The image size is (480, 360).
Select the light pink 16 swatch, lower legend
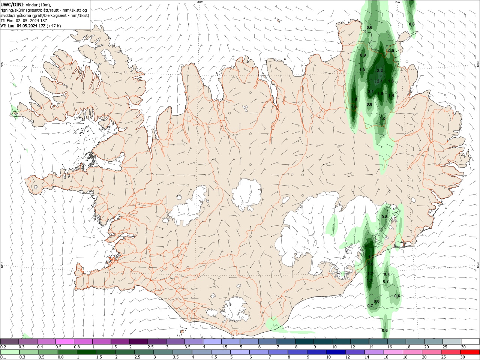coord(393,352)
